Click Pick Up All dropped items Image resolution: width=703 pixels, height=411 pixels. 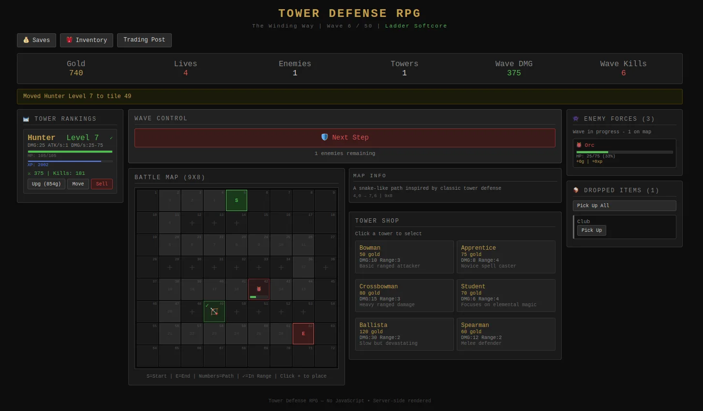click(x=624, y=206)
